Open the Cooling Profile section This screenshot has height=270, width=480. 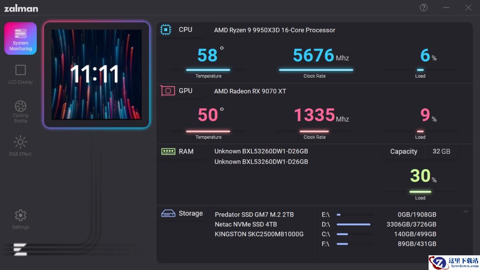(x=20, y=112)
